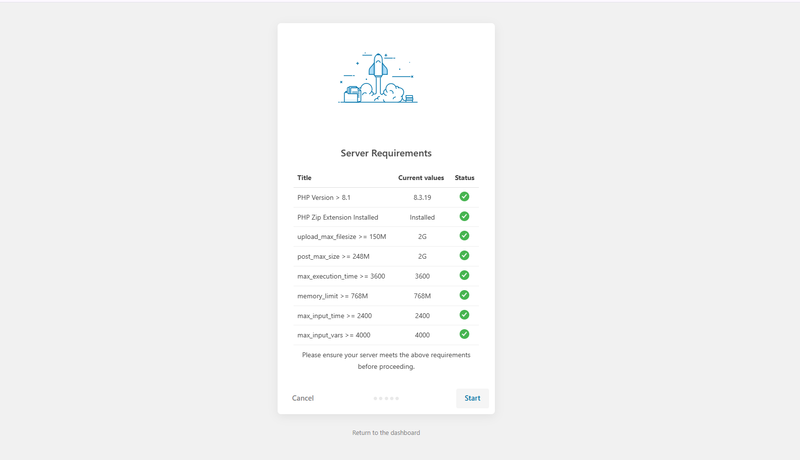800x460 pixels.
Task: Click the PHP Version green check icon
Action: click(464, 196)
